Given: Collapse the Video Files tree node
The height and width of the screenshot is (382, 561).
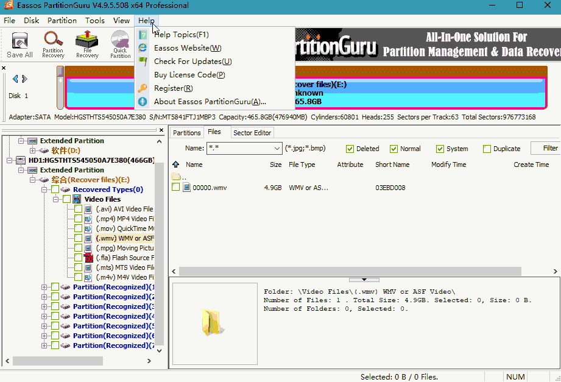Looking at the screenshot, I should pos(56,199).
